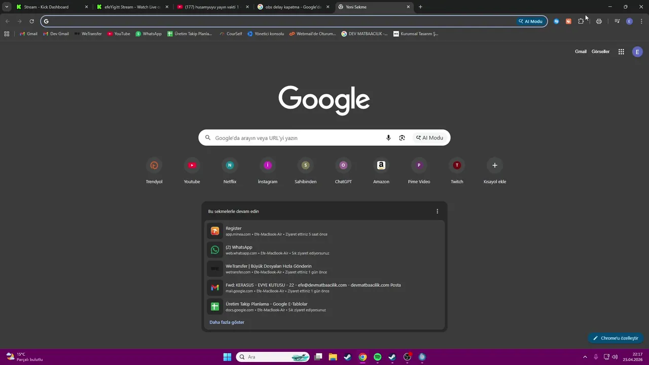Open the WeTransfer Büyük Dosyaları suggestion
649x365 pixels.
click(324, 269)
